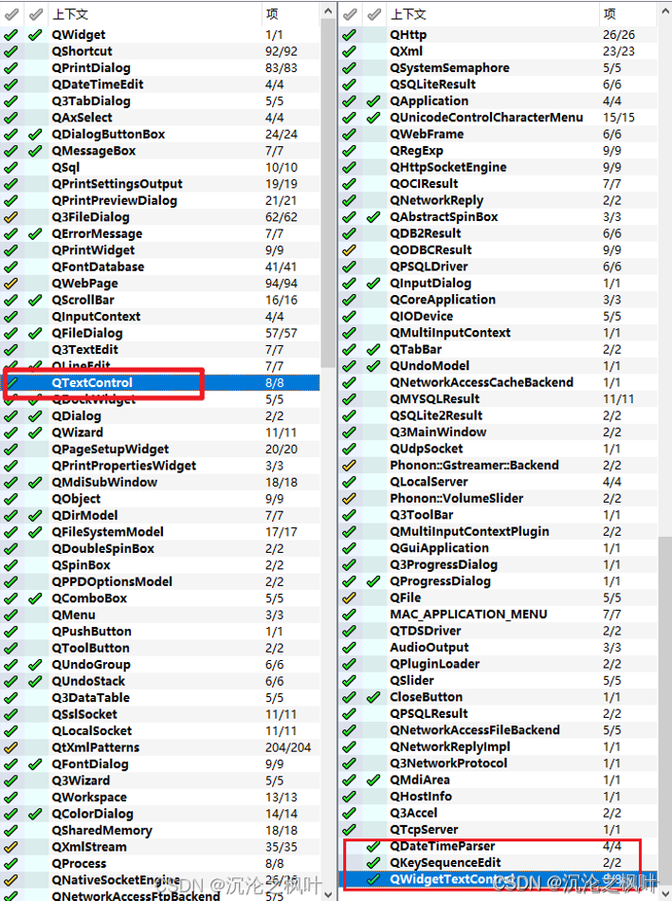Click the green checkmark beside QDateTimeEdit

[10, 84]
